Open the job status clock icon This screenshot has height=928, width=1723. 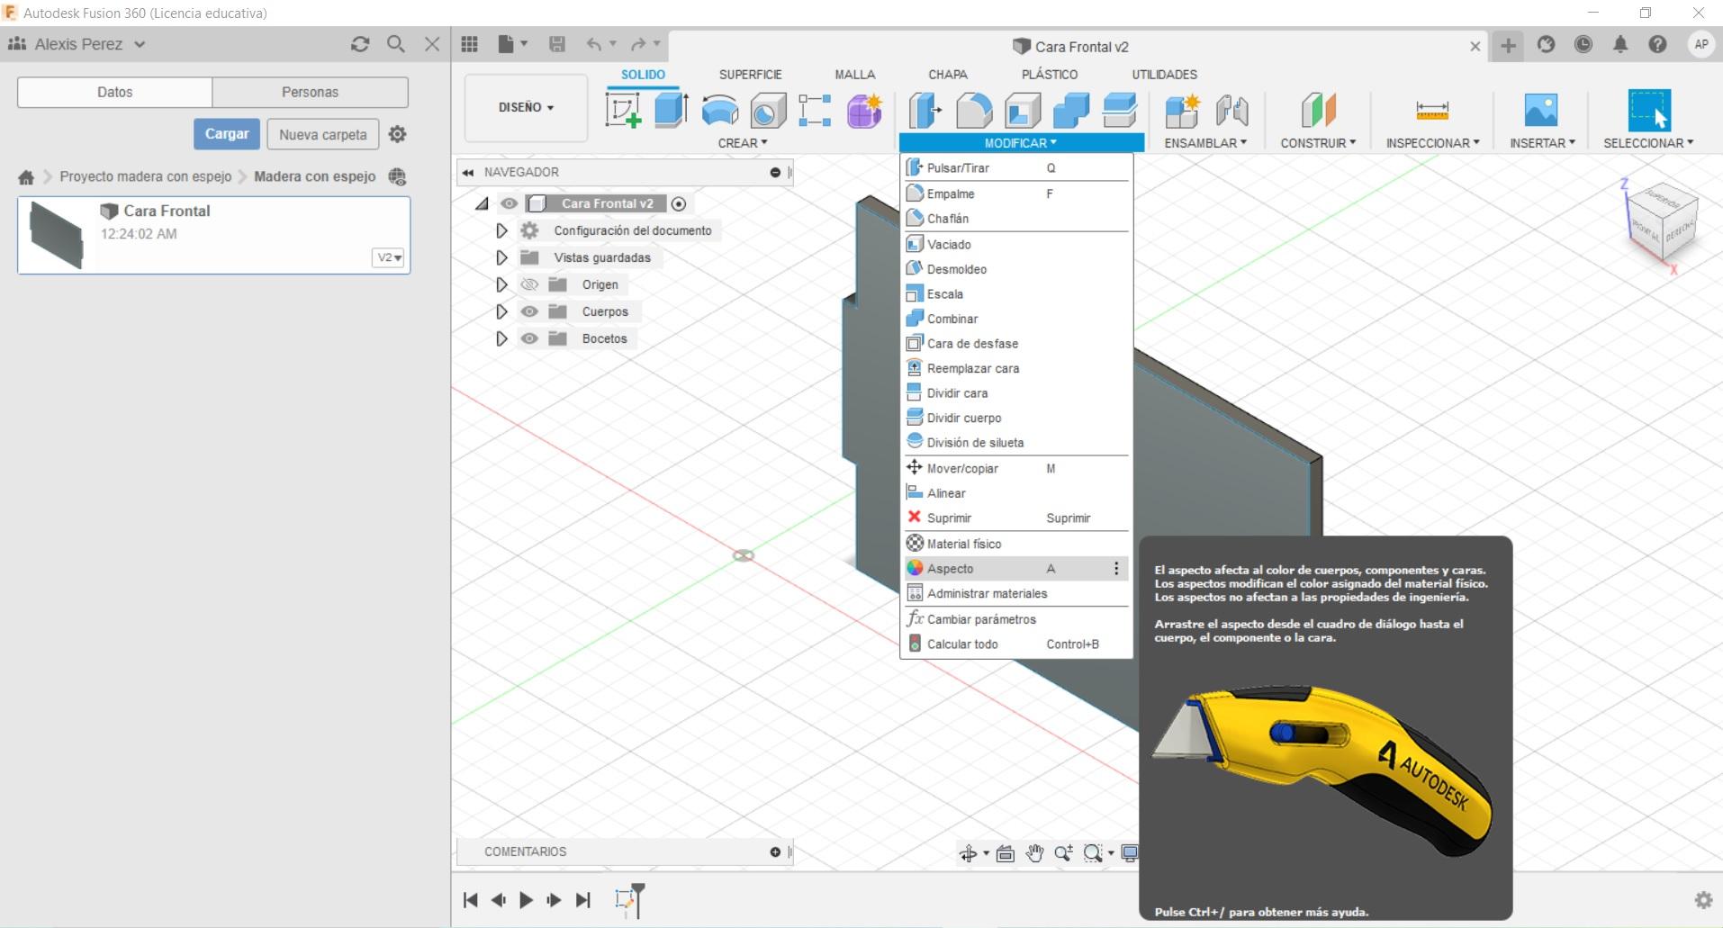click(1583, 44)
